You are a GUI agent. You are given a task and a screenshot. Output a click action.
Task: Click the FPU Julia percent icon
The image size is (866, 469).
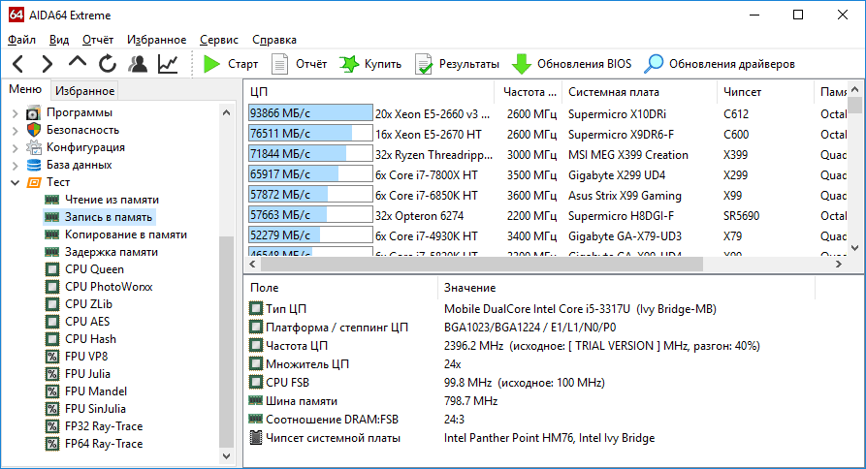[x=52, y=374]
